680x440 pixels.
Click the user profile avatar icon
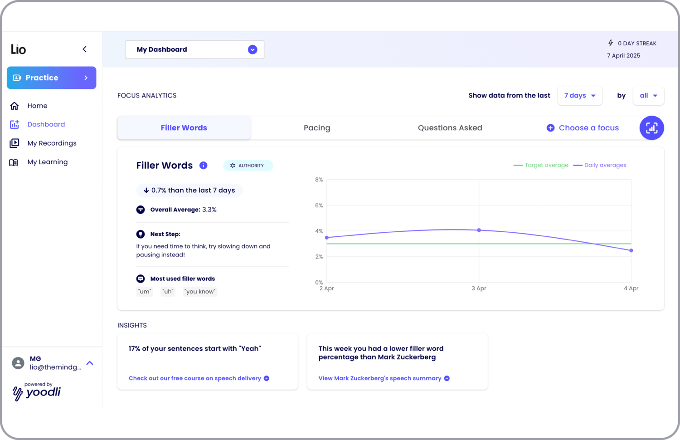tap(18, 363)
